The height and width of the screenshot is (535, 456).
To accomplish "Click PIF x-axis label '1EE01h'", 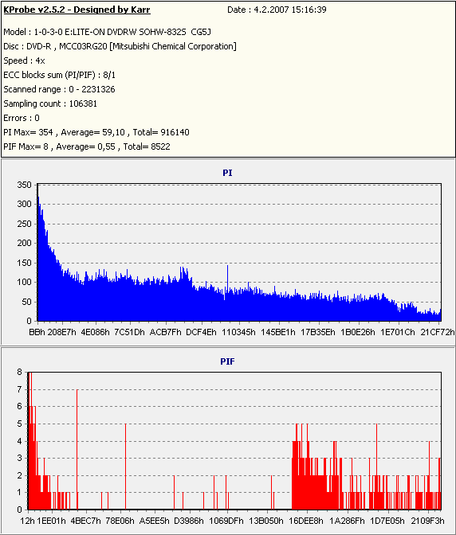I will (52, 521).
